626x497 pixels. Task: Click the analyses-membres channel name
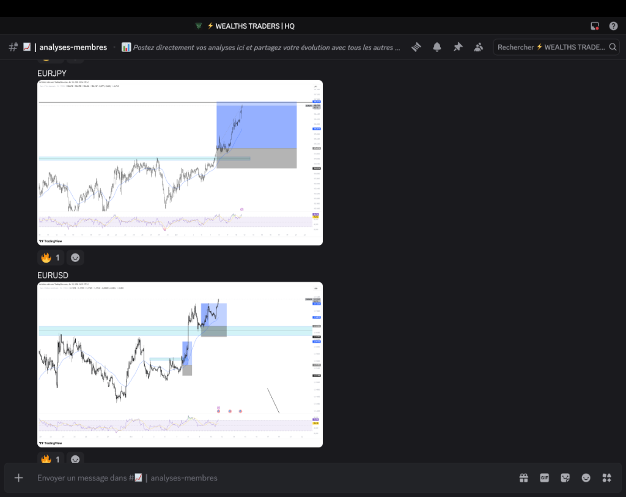click(73, 47)
